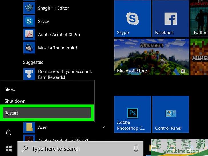Open the Control Panel tile

click(x=171, y=114)
